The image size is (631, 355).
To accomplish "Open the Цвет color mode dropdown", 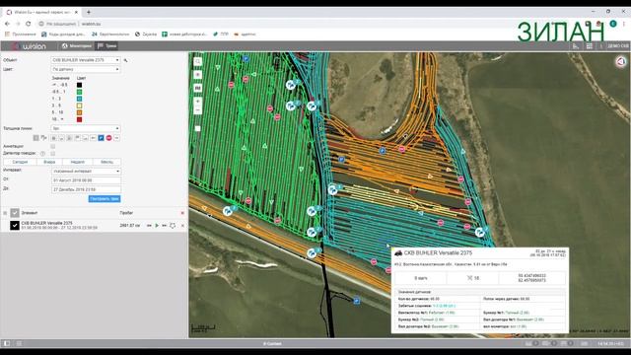I will (86, 69).
